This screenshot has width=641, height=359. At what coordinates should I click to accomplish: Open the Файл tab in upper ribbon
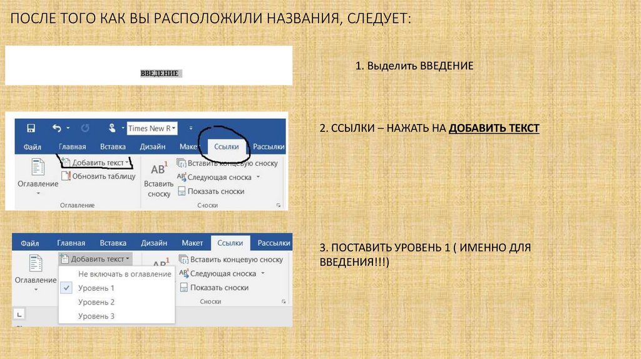[33, 146]
